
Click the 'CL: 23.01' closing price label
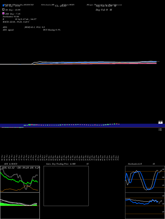(x=61, y=6)
